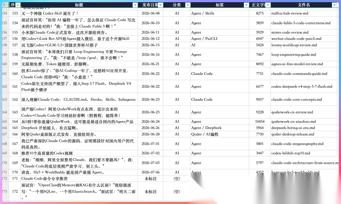Select sequence number cell 165

coord(15,128)
